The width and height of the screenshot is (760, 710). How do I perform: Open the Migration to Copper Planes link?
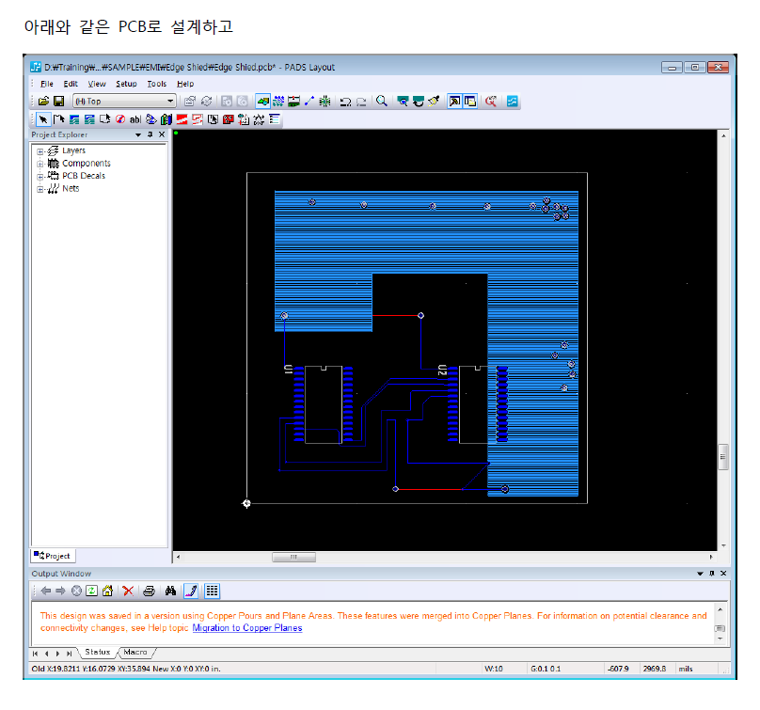tap(246, 628)
